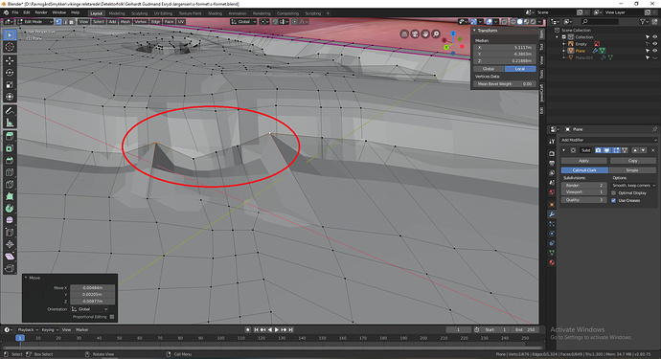Select the Shear tool
The image size is (661, 359).
[x=10, y=257]
